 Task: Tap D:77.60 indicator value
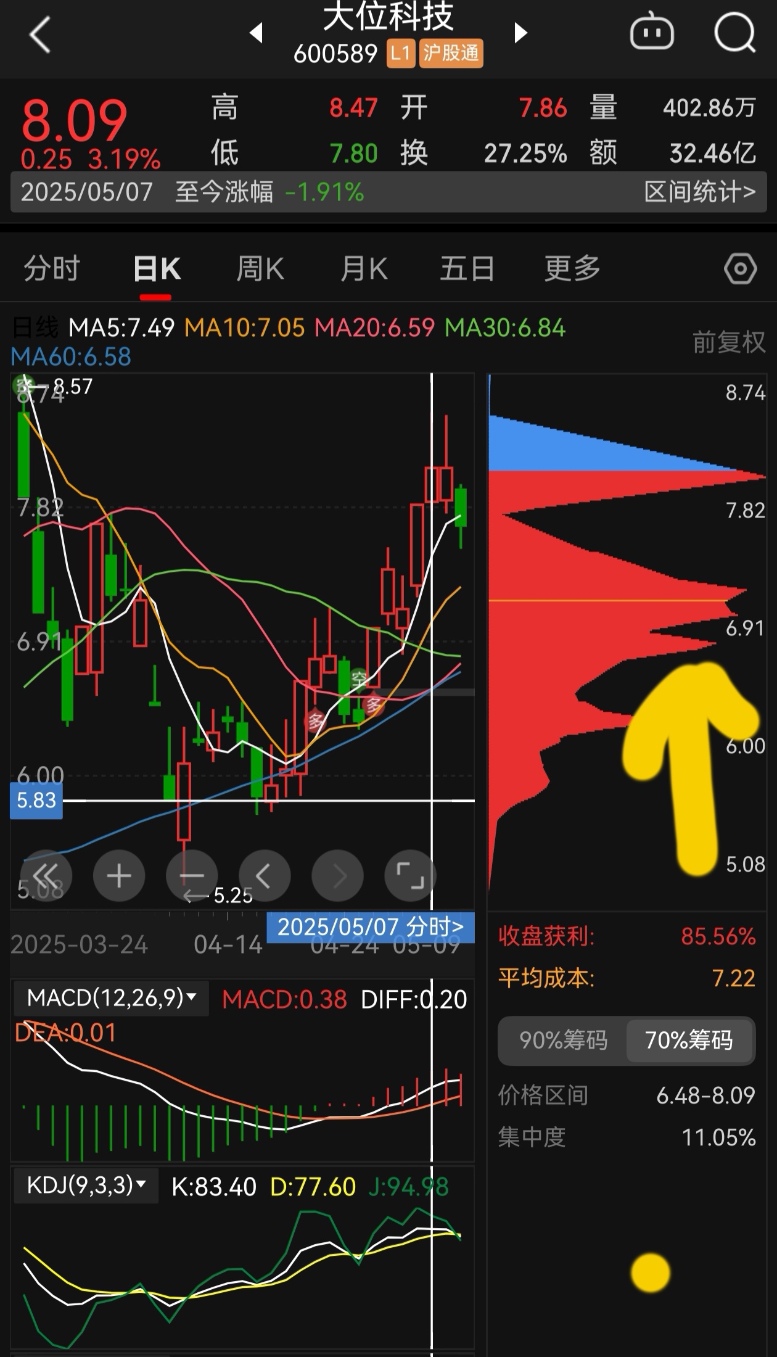[x=313, y=1187]
